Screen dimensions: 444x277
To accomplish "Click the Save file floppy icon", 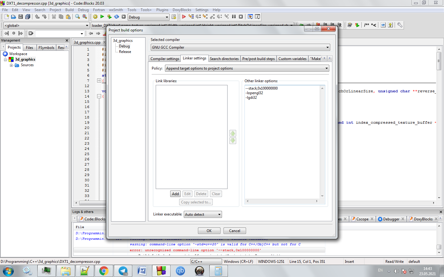I will pos(20,17).
